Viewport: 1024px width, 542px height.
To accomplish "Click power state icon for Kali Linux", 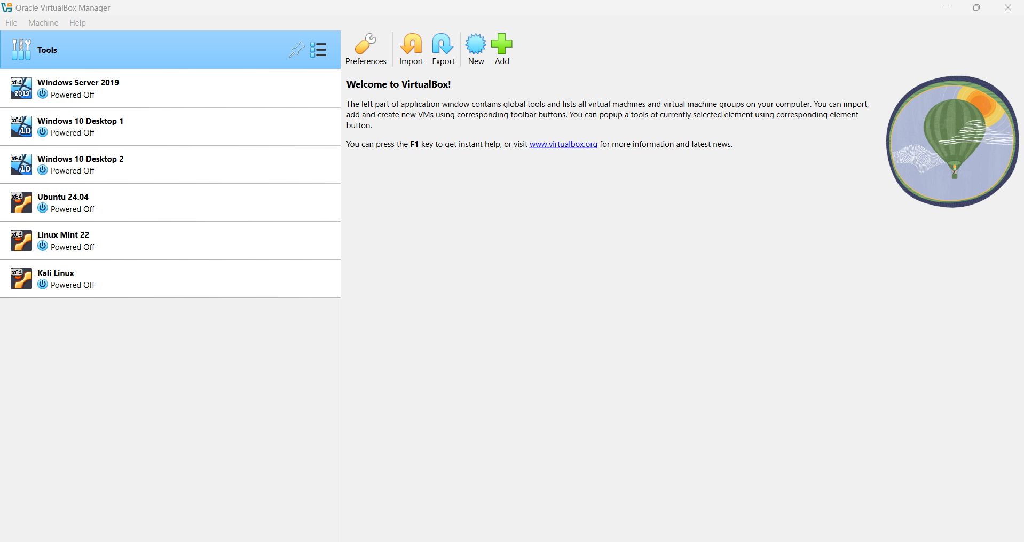I will (43, 284).
